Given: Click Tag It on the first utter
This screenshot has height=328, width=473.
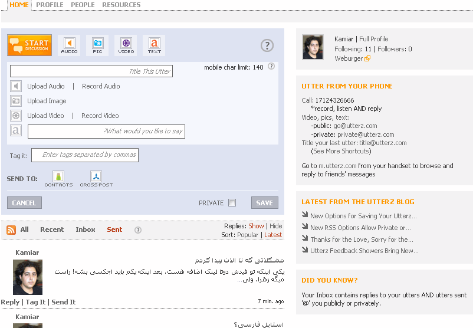Looking at the screenshot, I should click(35, 302).
